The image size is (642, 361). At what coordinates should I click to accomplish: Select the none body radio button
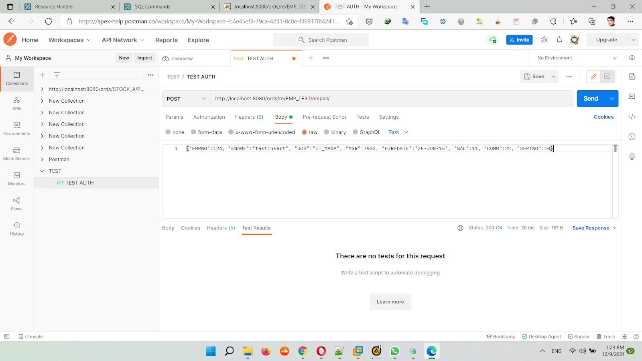pos(168,132)
